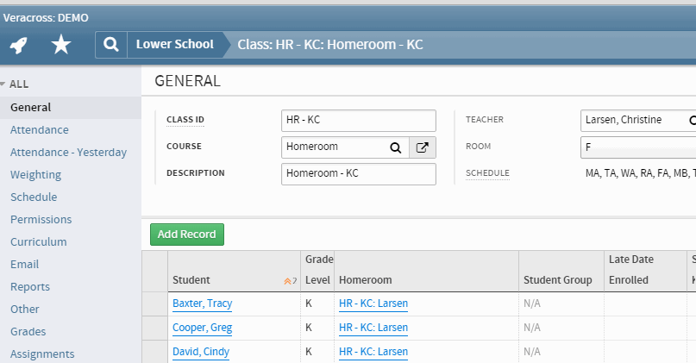Open Cooper, Greg's HR - KC: Larsen link
Image resolution: width=696 pixels, height=363 pixels.
coord(373,328)
